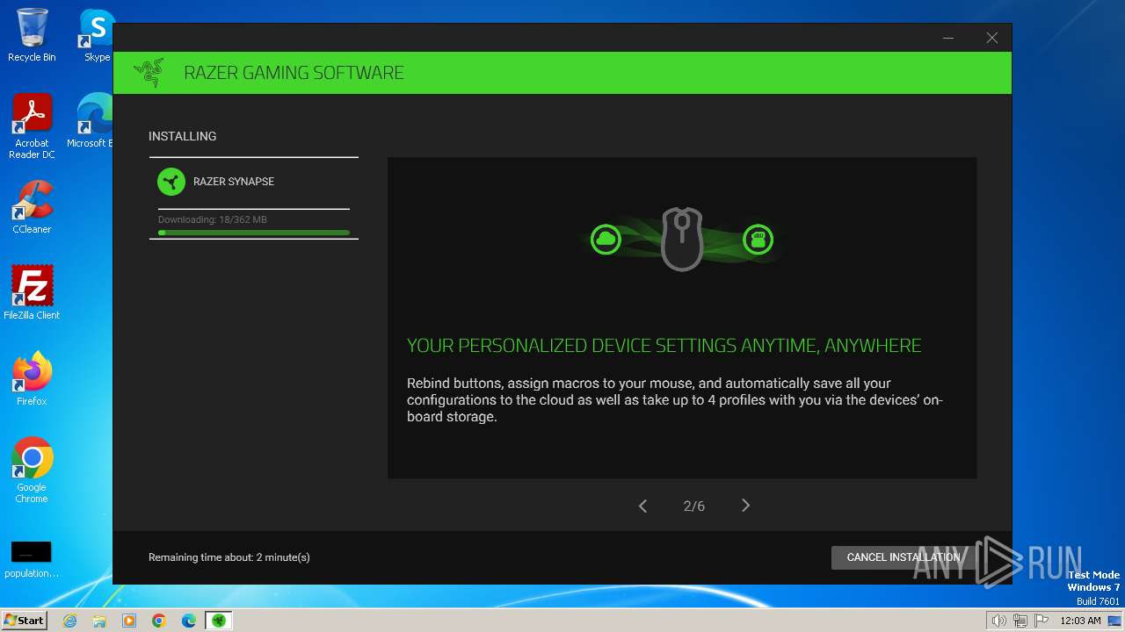Click the 12:03 AM taskbar clock
The width and height of the screenshot is (1125, 632).
1080,621
